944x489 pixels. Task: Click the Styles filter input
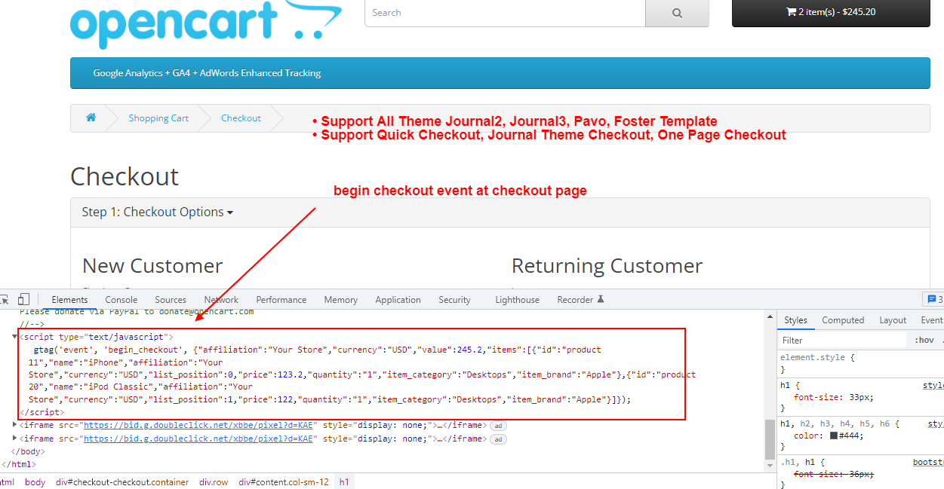[842, 341]
